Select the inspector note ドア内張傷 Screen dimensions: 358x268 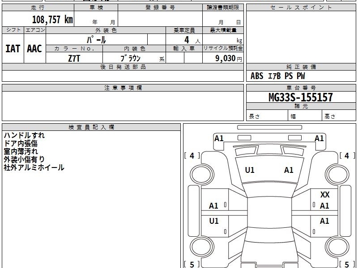pos(21,143)
